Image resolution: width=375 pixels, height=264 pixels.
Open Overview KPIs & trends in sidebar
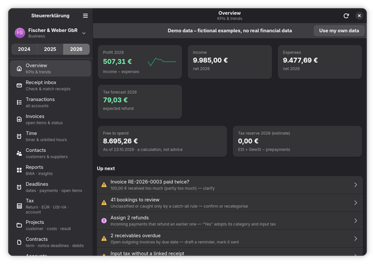(x=50, y=69)
